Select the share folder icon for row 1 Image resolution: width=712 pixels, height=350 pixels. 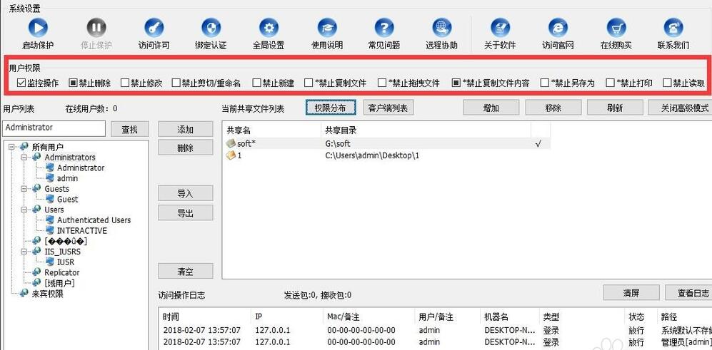point(231,155)
